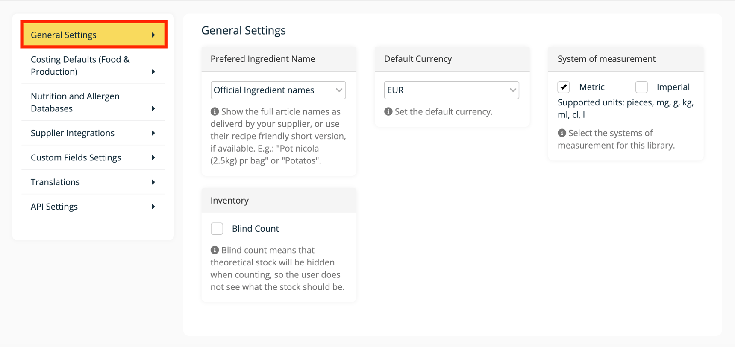This screenshot has width=735, height=347.
Task: Click the dropdown arrow on Official Ingredient names
Action: pyautogui.click(x=339, y=90)
